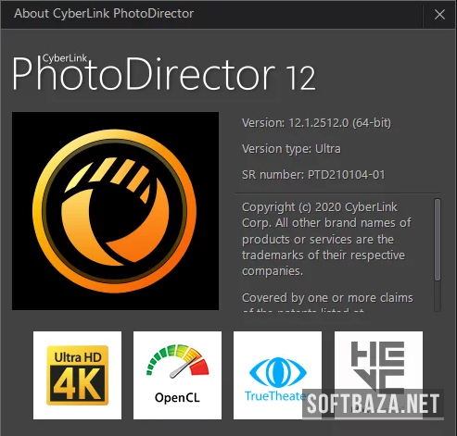This screenshot has width=457, height=436.
Task: Click the Copyright 2020 CyberLink paragraph
Action: 326,239
